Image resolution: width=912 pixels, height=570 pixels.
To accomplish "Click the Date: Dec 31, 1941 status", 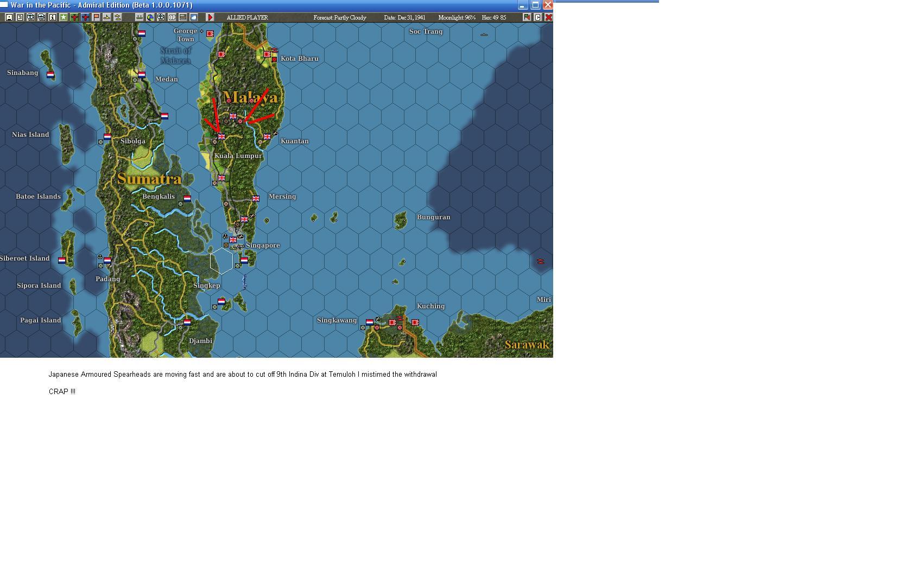I will (404, 17).
